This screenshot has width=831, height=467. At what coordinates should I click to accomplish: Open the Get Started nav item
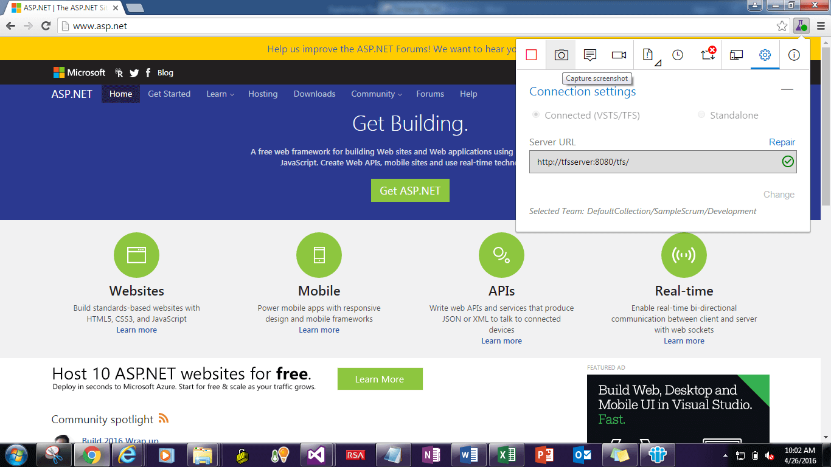click(169, 94)
